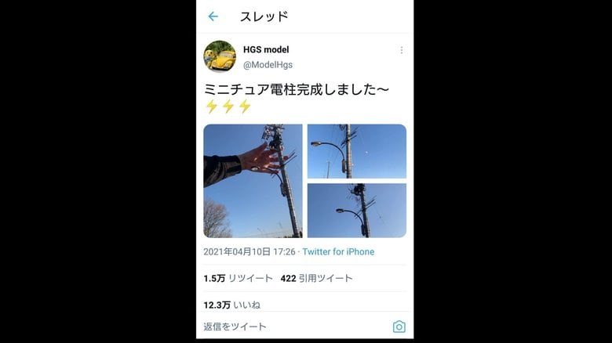Open the Twitter for iPhone link

pos(338,252)
